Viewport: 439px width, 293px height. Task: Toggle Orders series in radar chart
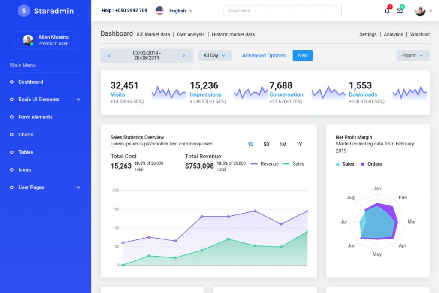(371, 164)
